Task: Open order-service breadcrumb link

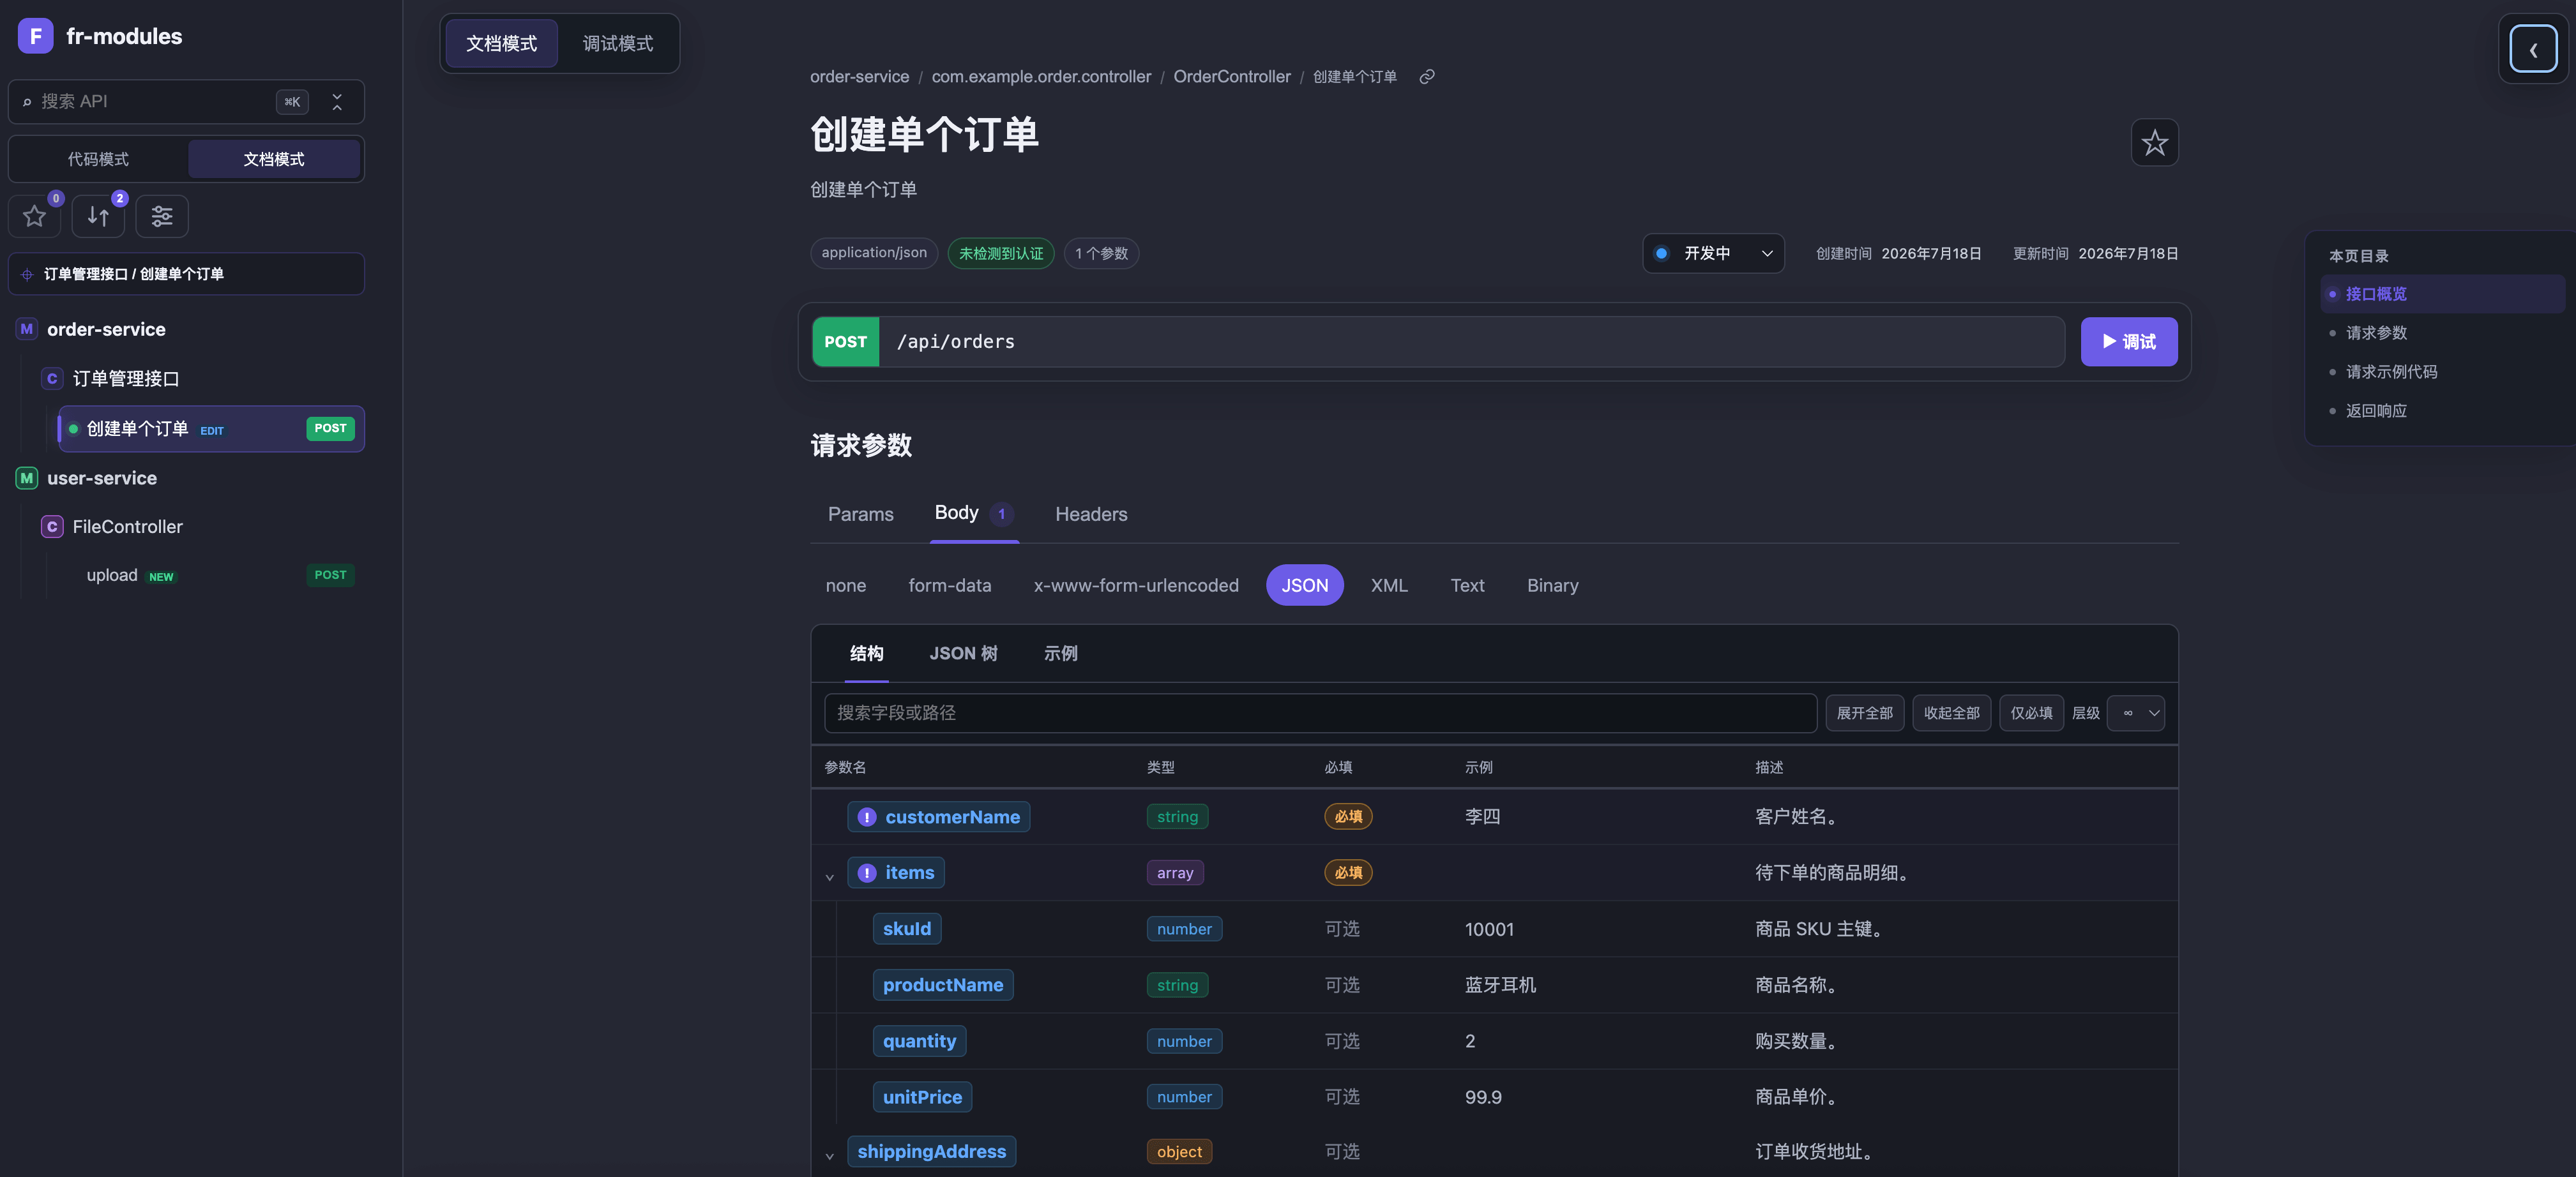Action: 859,77
